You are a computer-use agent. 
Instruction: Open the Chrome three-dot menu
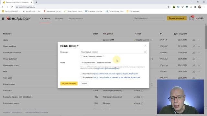[204, 7]
